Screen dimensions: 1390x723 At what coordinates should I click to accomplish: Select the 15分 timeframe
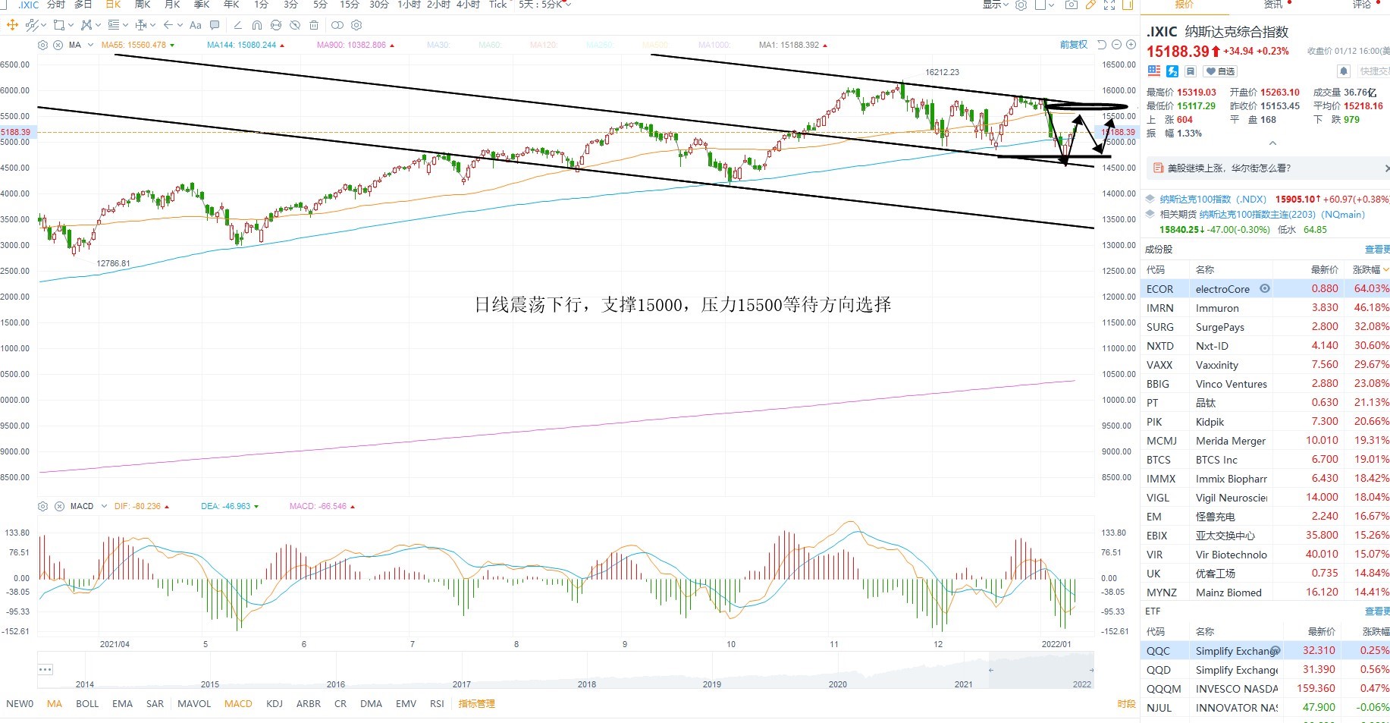point(350,5)
